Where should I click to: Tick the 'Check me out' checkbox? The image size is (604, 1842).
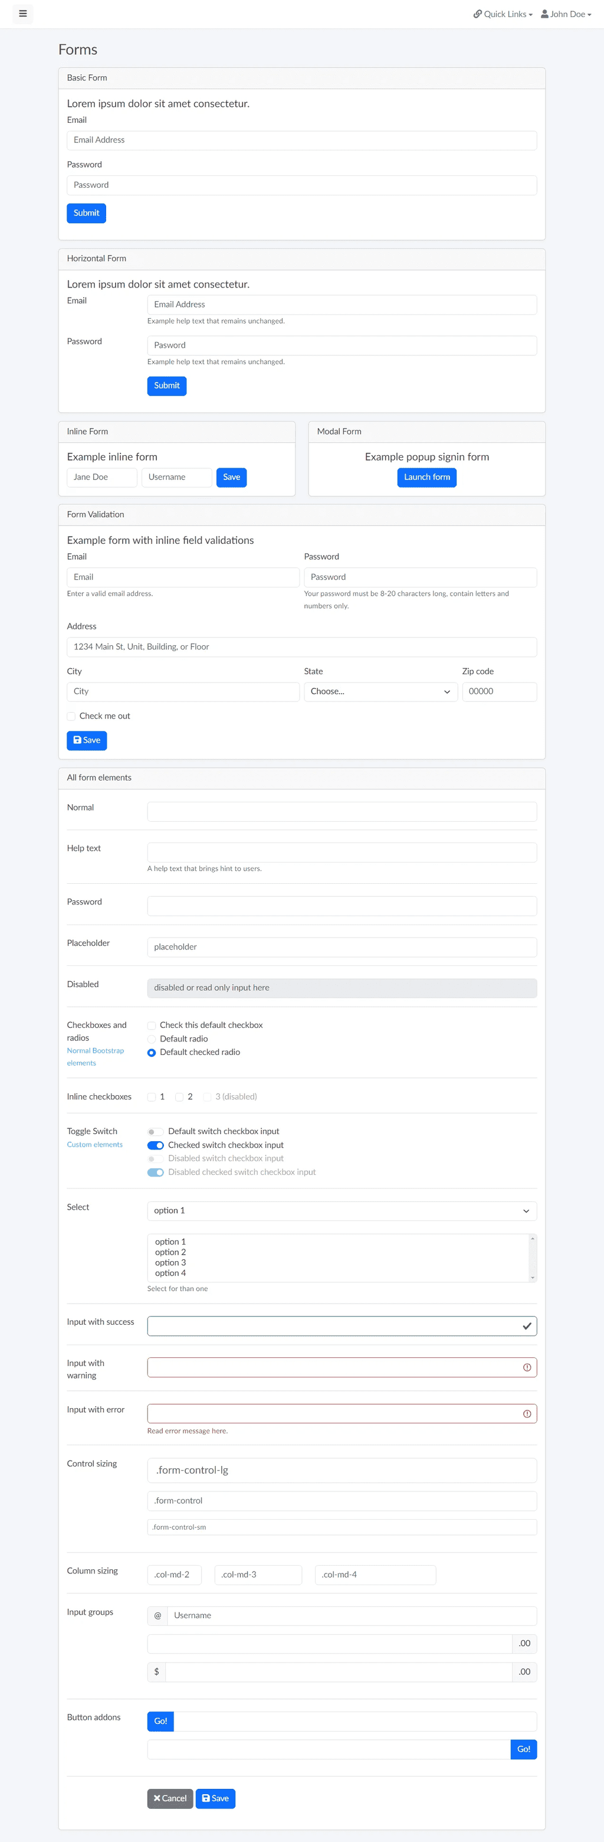(x=71, y=716)
